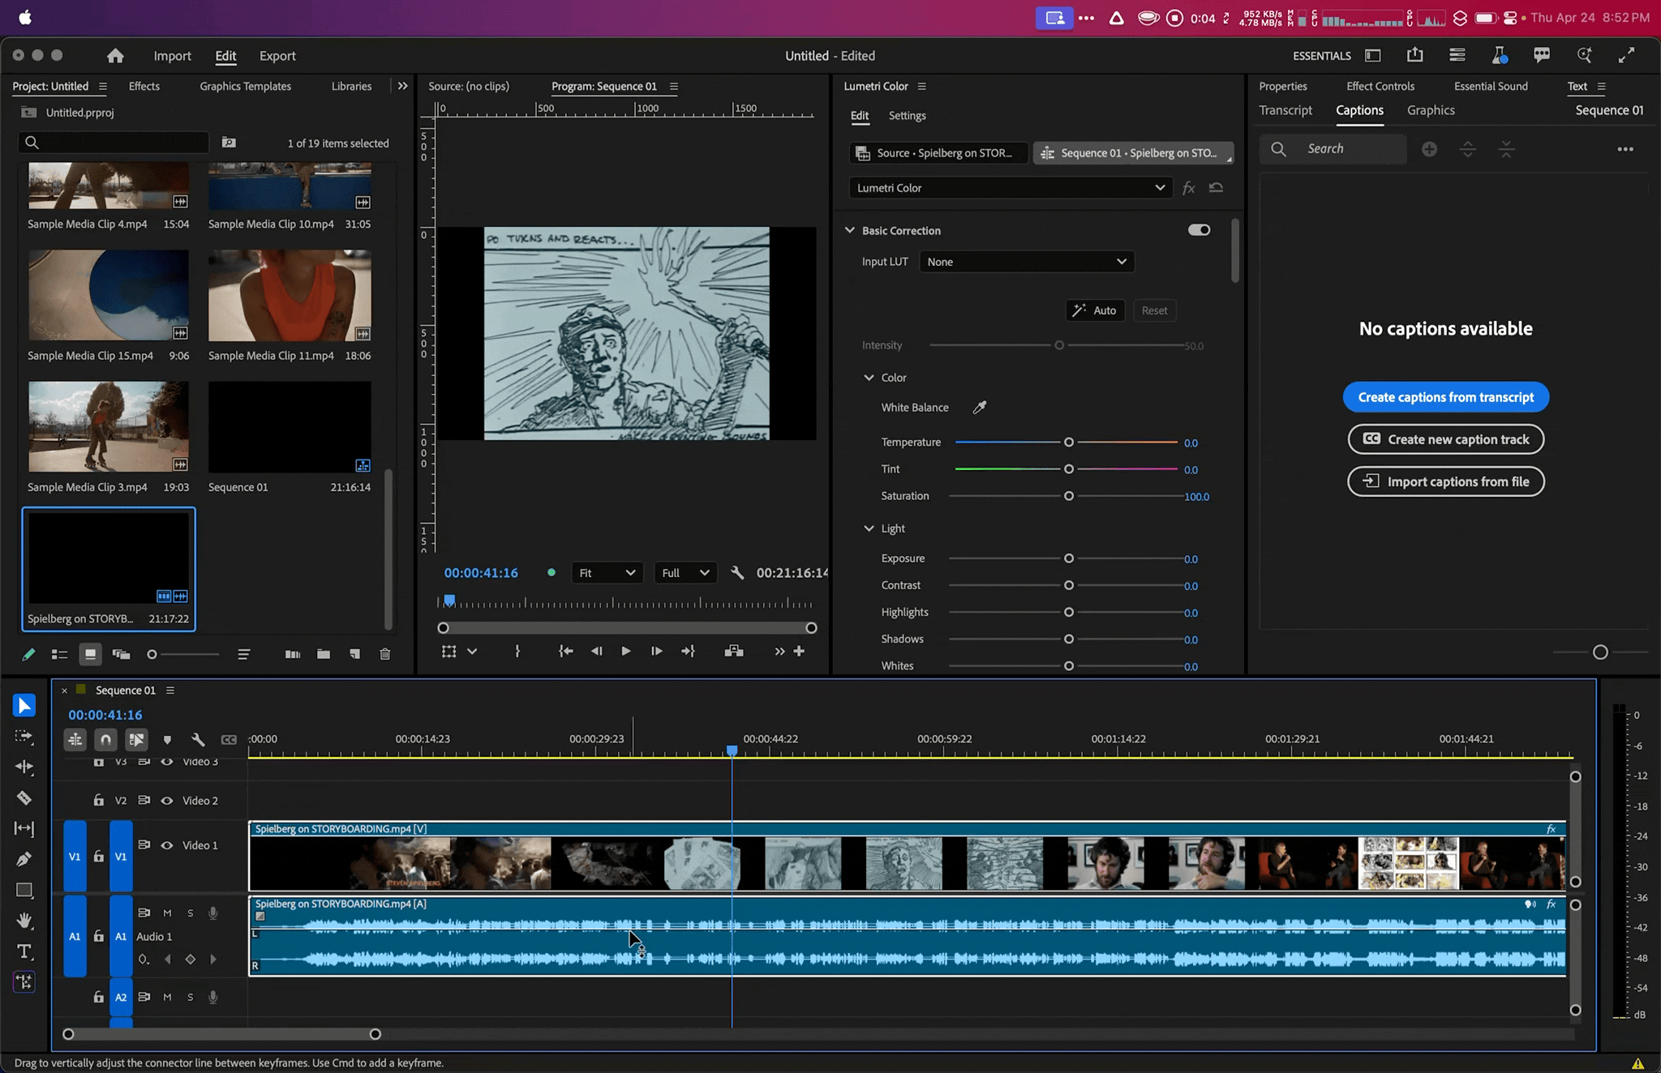Click Create captions from transcript
Image resolution: width=1661 pixels, height=1073 pixels.
coord(1445,397)
